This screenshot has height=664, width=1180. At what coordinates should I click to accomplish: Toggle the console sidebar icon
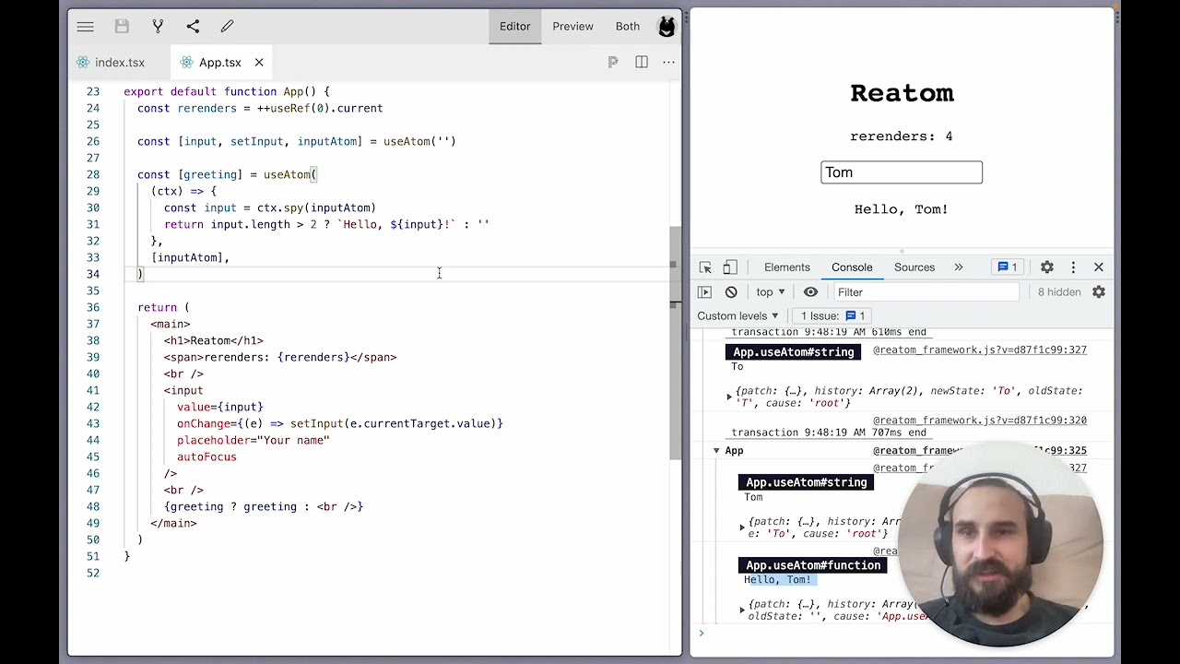click(704, 292)
